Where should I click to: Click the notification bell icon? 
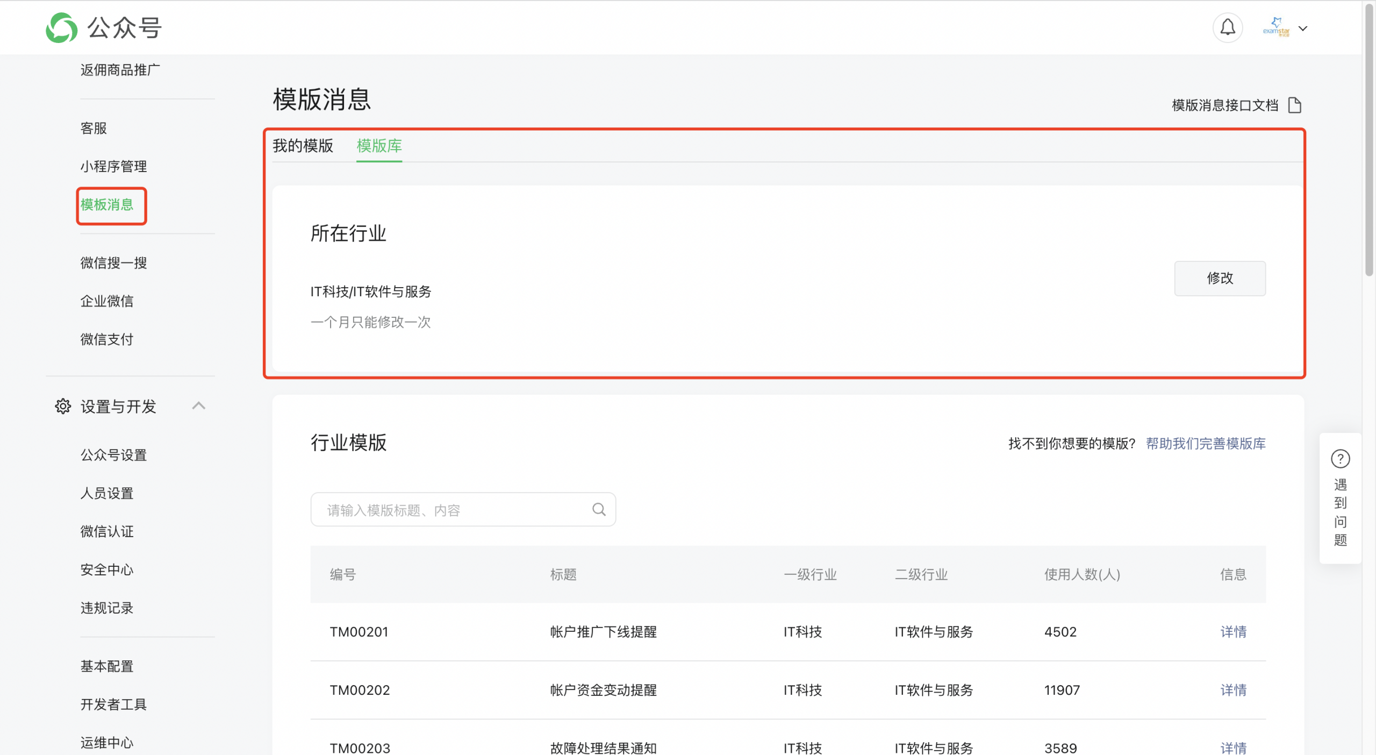tap(1227, 27)
